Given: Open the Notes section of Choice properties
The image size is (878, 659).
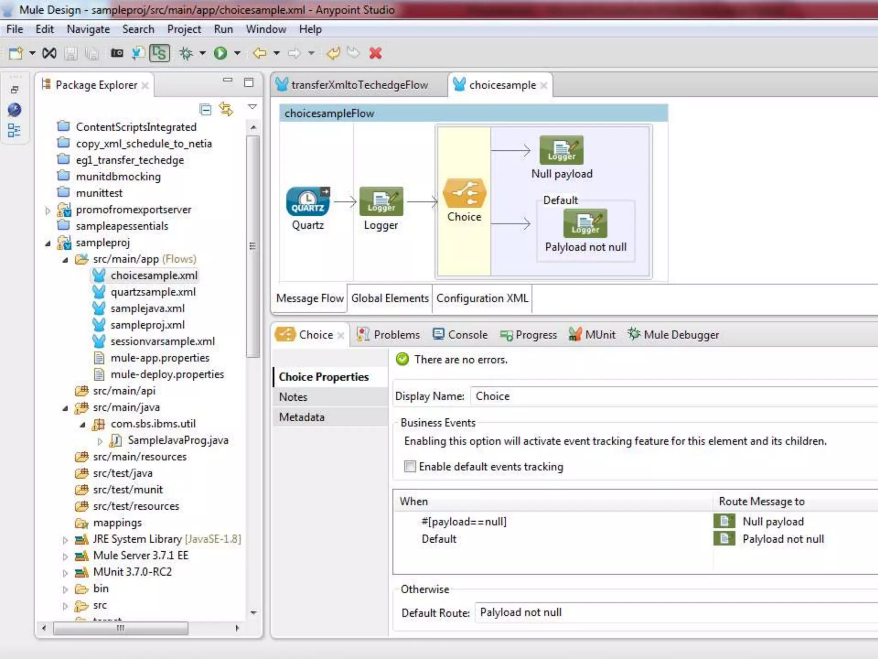Looking at the screenshot, I should pos(293,397).
